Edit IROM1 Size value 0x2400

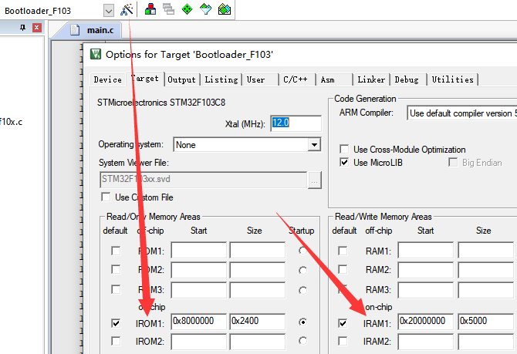(258, 322)
